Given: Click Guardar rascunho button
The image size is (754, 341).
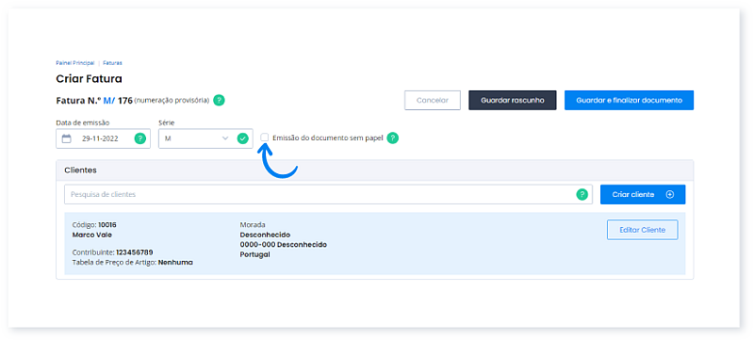Looking at the screenshot, I should coord(513,101).
